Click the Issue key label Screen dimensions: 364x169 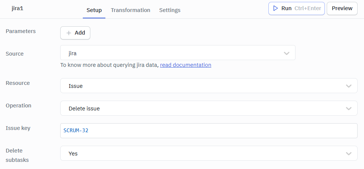pos(18,128)
